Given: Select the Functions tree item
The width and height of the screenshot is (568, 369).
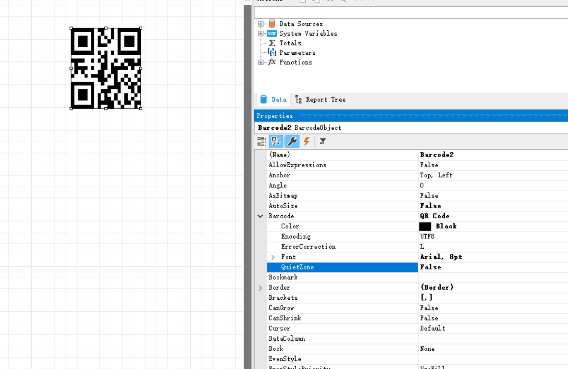Looking at the screenshot, I should point(296,62).
